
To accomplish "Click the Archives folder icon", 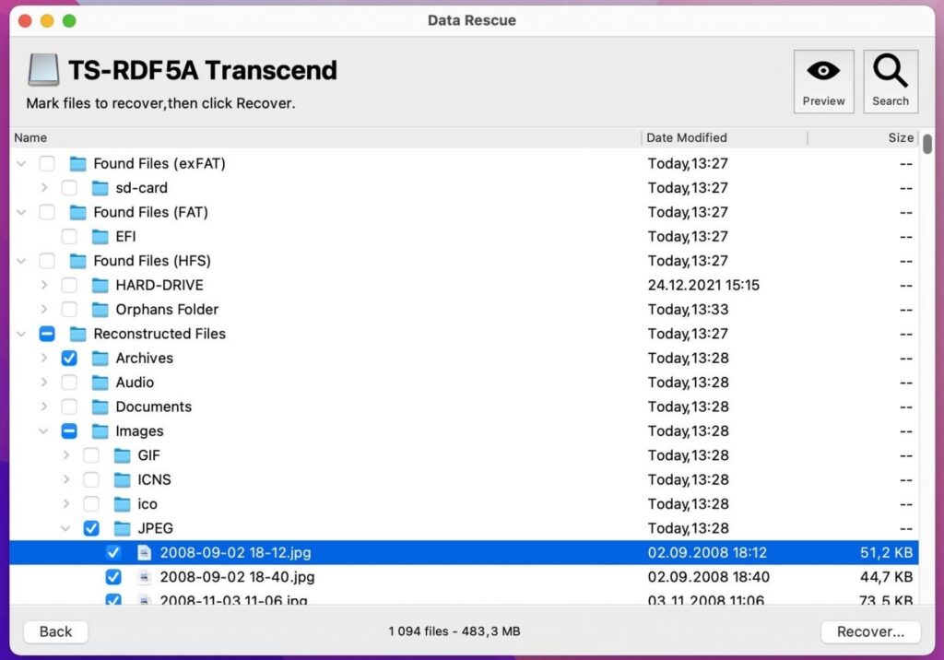I will [100, 358].
